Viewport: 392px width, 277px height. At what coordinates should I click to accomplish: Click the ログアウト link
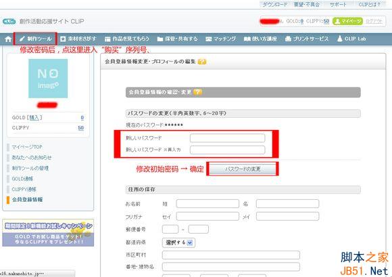point(374,22)
